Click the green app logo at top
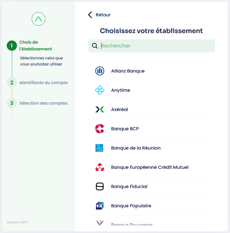The width and height of the screenshot is (230, 233). [38, 19]
